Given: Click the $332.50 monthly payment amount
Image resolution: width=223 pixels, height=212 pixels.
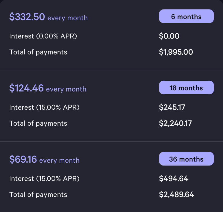Looking at the screenshot, I should pos(27,17).
